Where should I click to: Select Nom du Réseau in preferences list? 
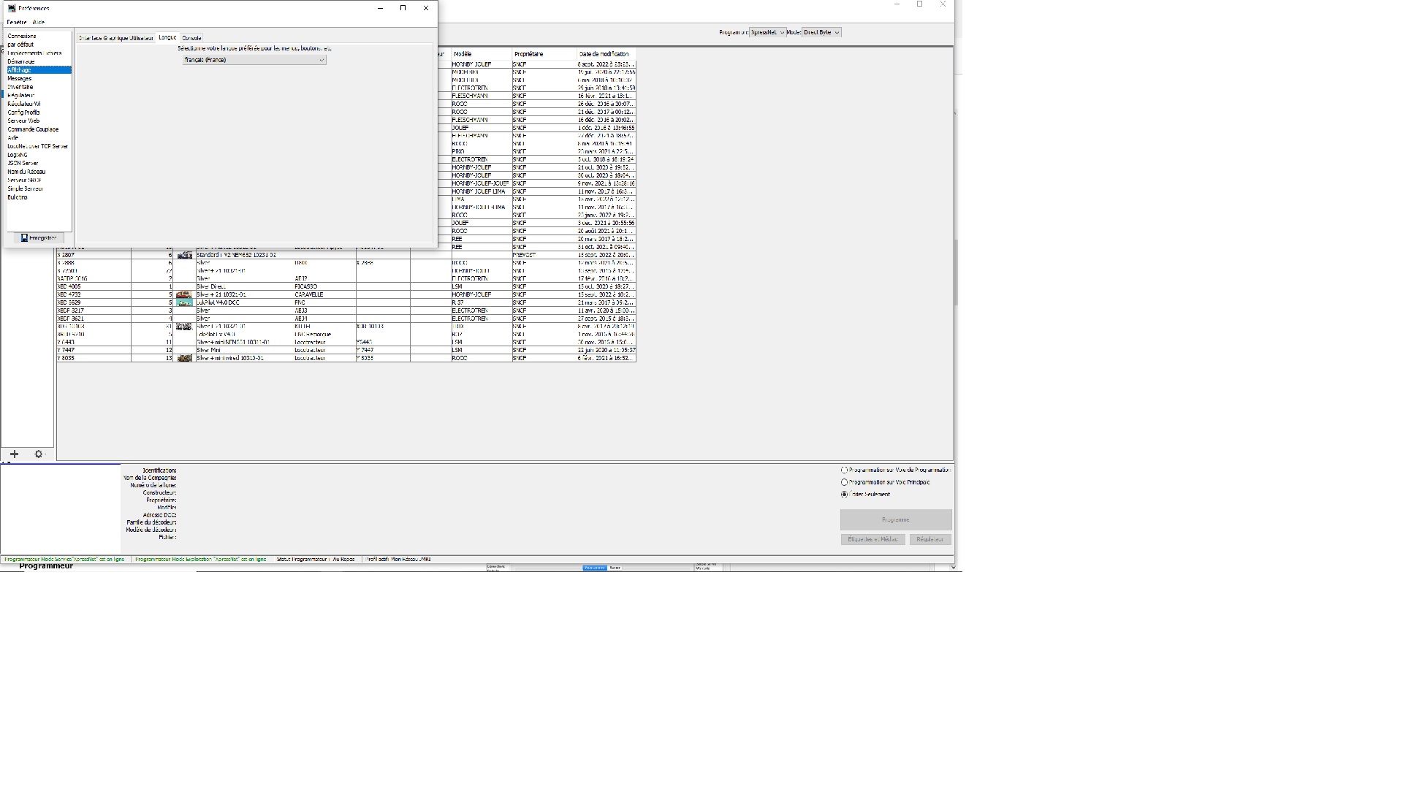coord(39,172)
